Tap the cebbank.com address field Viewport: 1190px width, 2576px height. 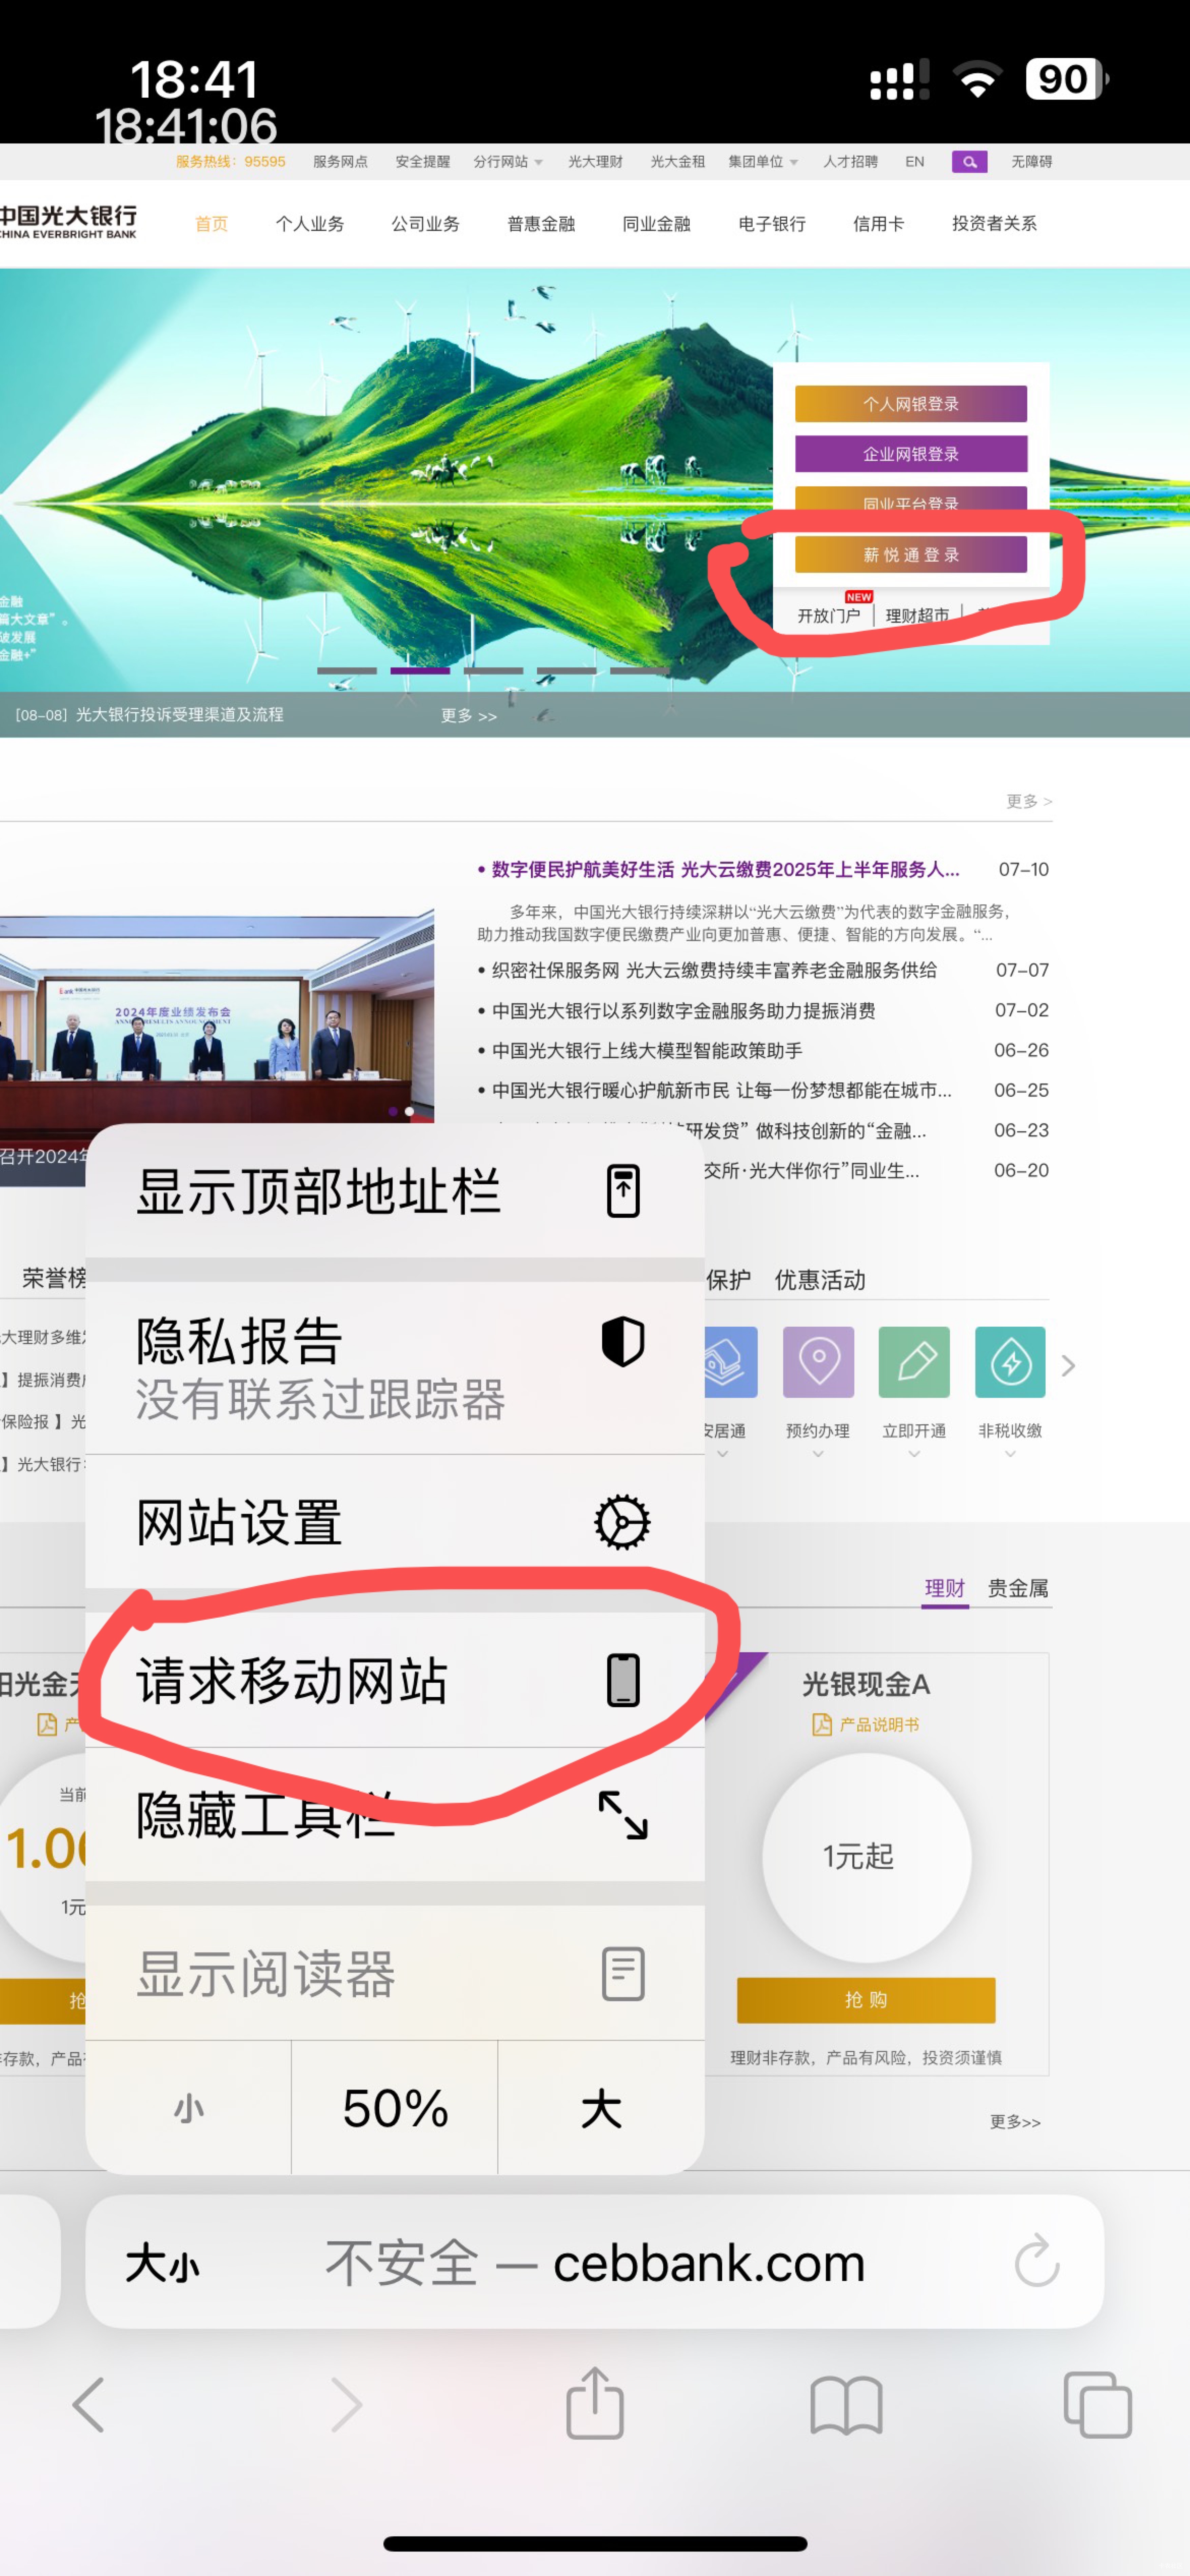pos(595,2262)
